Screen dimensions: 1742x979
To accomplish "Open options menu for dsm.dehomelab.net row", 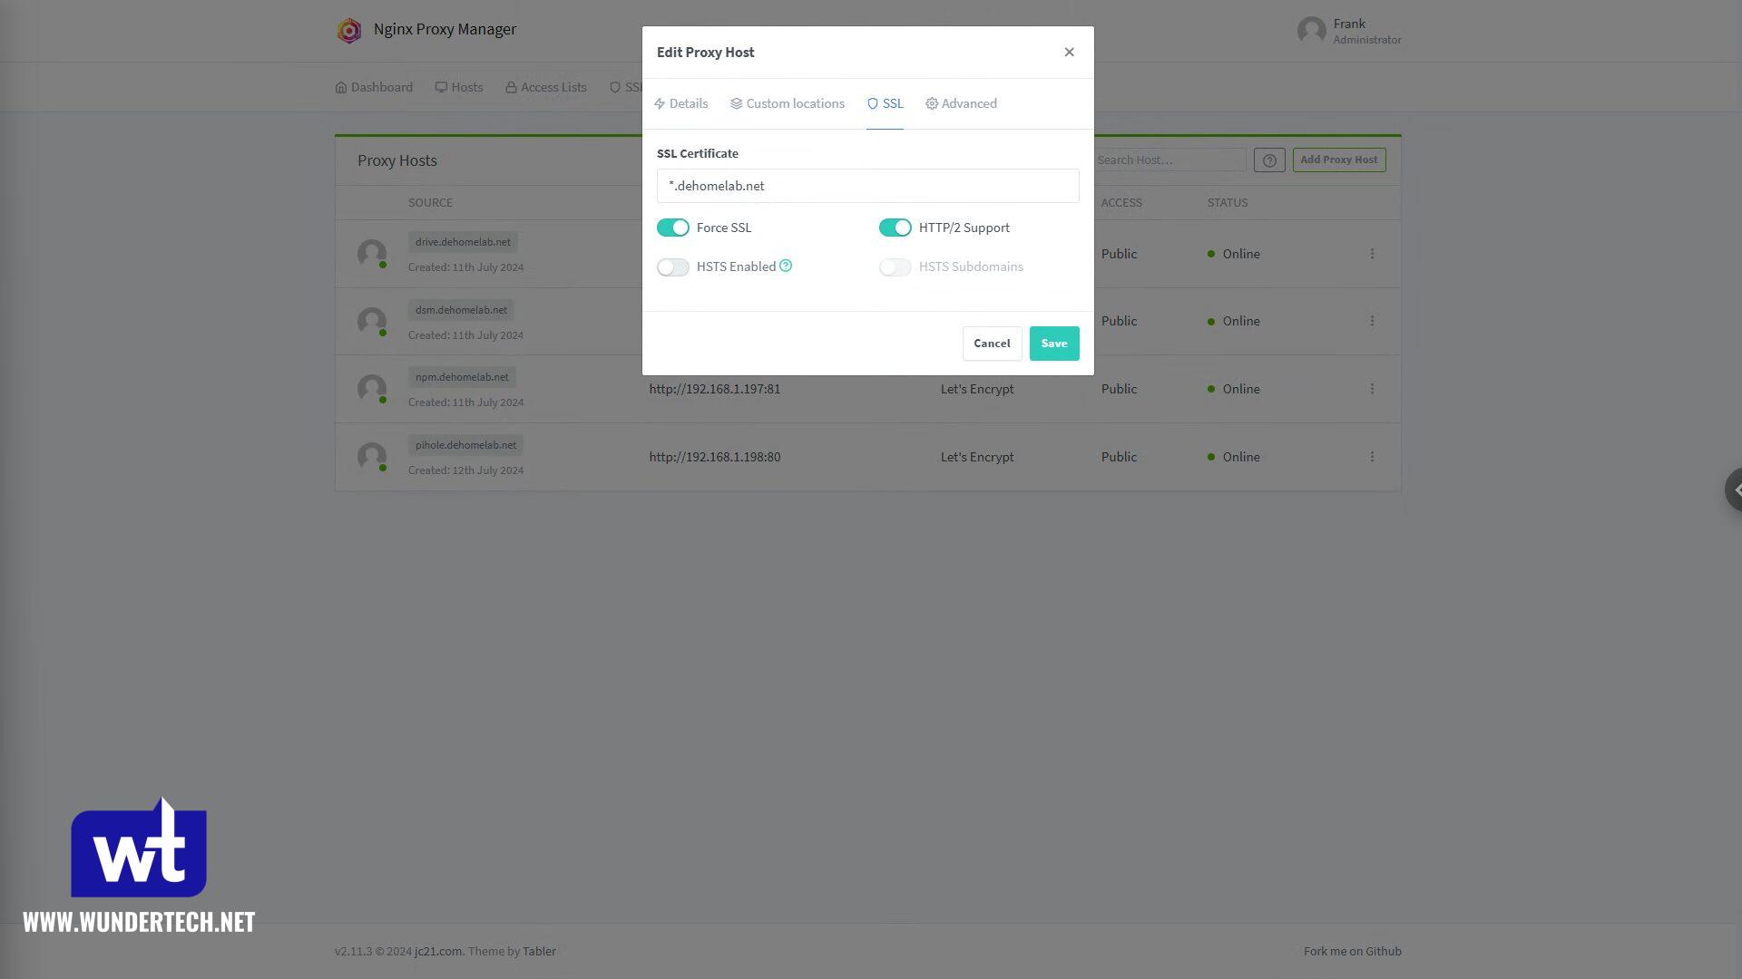I will coord(1372,321).
